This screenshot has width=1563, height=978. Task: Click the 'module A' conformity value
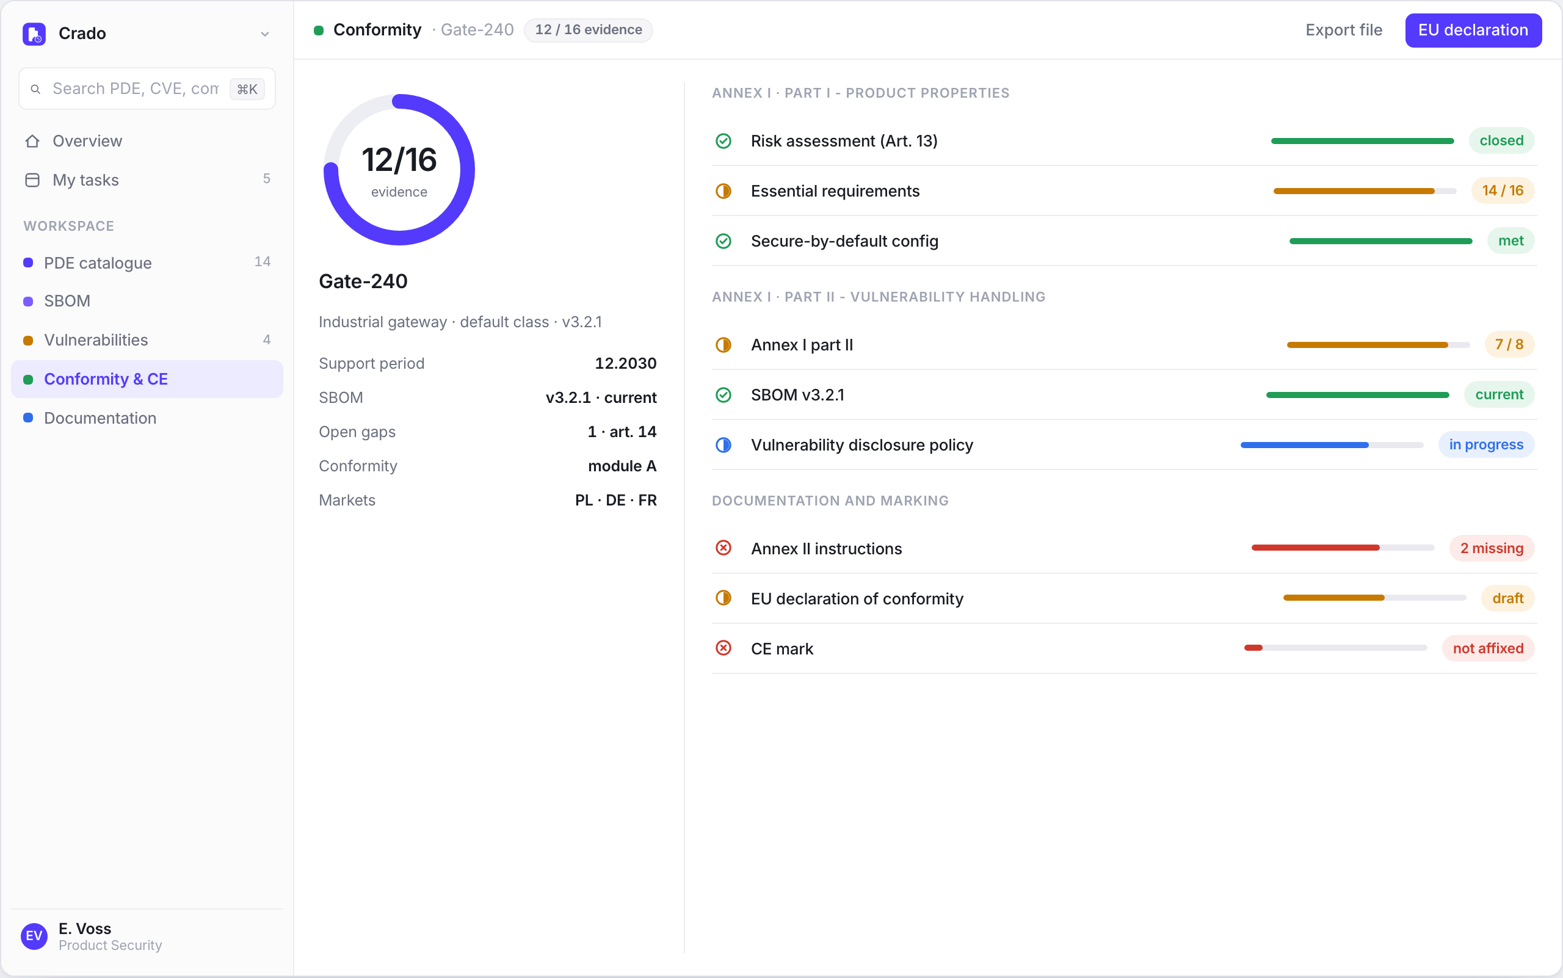point(622,466)
